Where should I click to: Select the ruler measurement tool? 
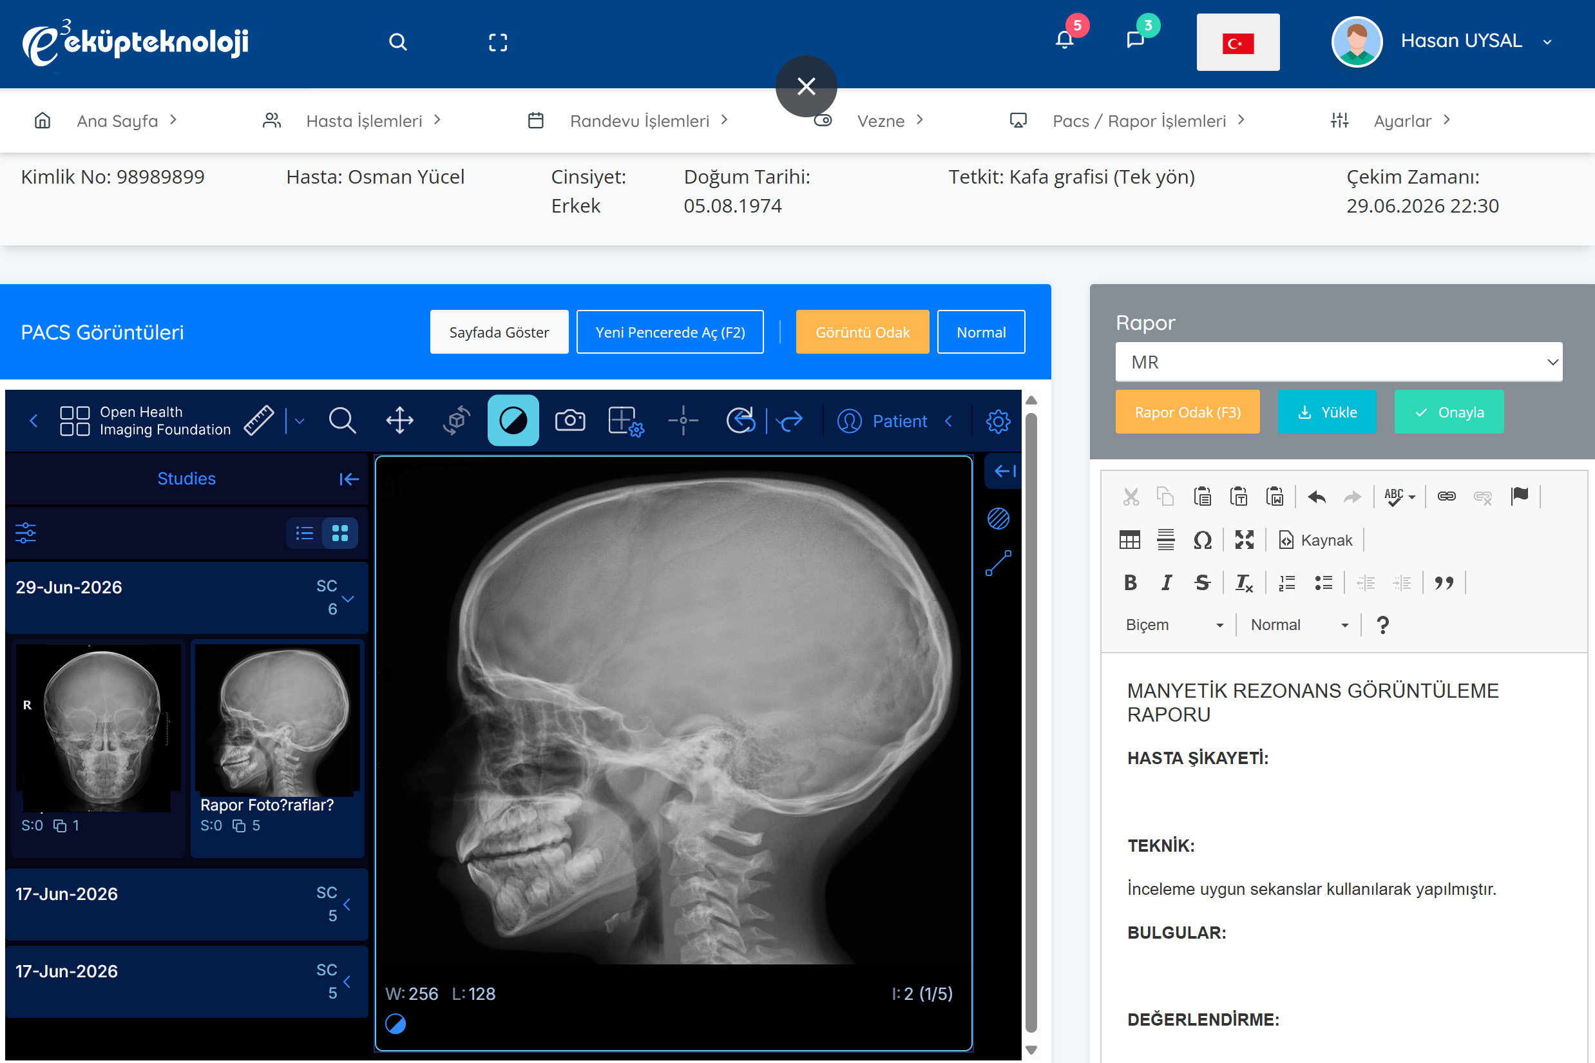point(259,421)
